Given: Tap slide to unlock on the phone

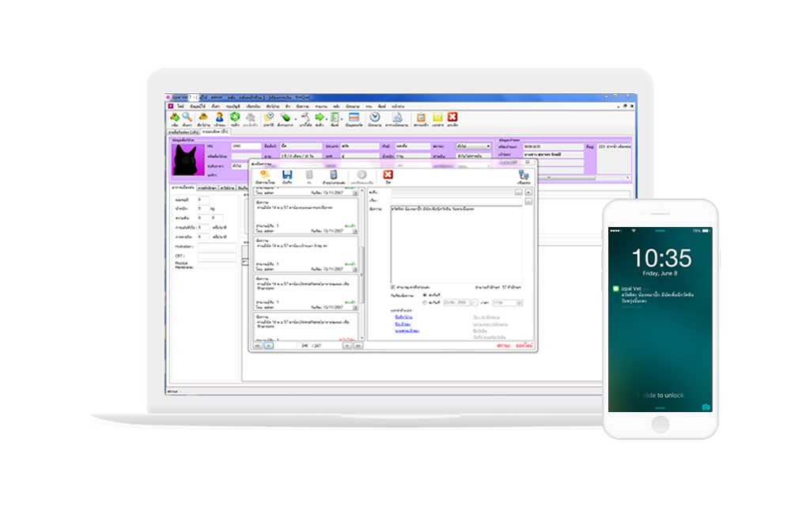Looking at the screenshot, I should (664, 395).
